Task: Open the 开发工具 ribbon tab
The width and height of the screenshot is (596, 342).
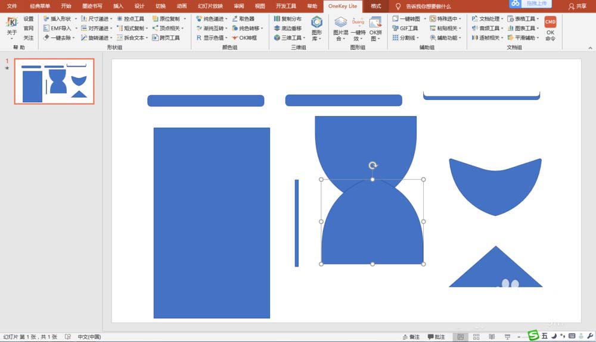Action: tap(286, 6)
